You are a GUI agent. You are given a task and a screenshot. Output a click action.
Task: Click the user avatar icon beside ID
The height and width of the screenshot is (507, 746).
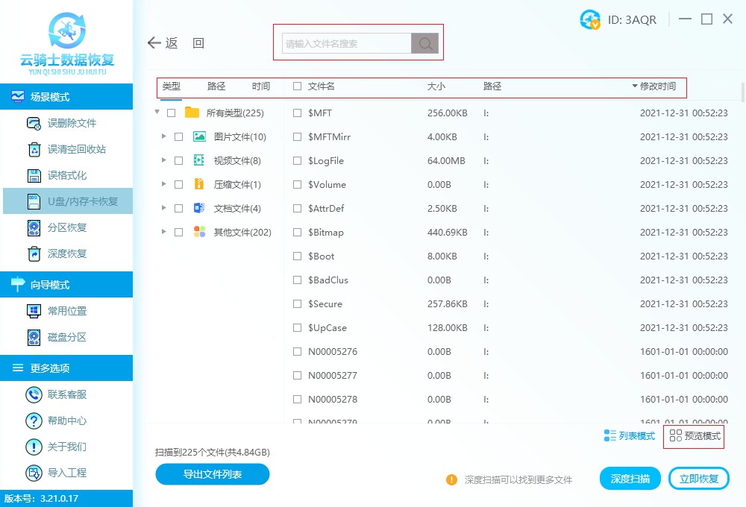(x=590, y=19)
